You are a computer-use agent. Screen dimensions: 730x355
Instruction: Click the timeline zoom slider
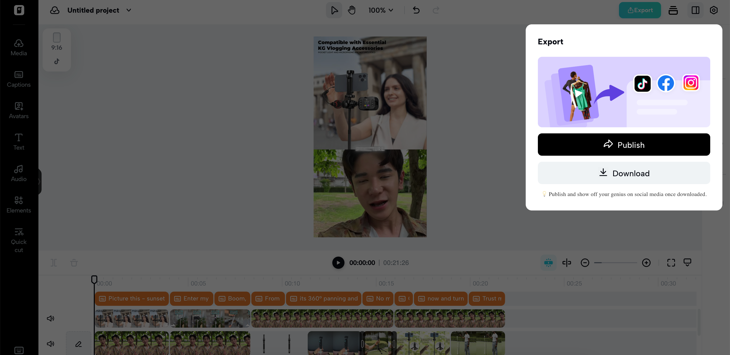click(615, 262)
